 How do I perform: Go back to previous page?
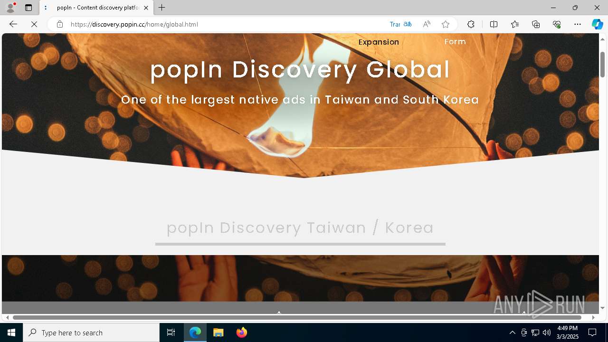[13, 24]
